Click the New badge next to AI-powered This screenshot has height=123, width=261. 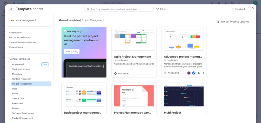[45, 64]
